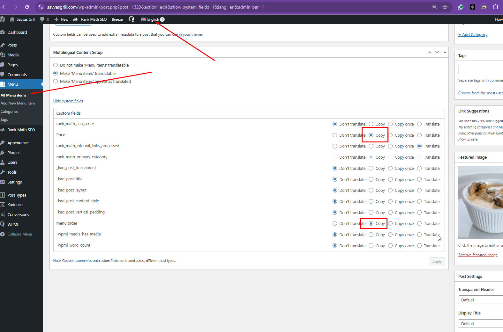Viewport: 503px width, 332px height.
Task: Move Multilingual Content Setup panel down
Action: tap(437, 52)
